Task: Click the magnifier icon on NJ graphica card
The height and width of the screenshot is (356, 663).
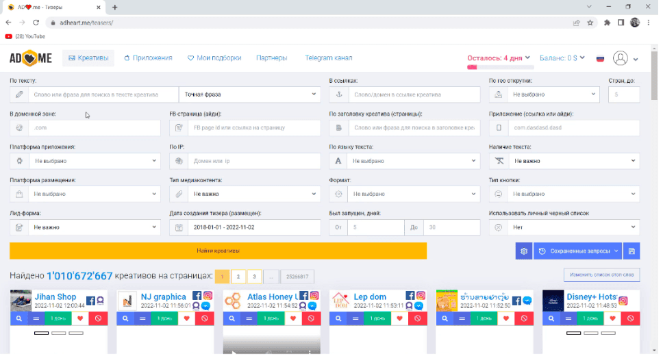Action: [x=125, y=318]
